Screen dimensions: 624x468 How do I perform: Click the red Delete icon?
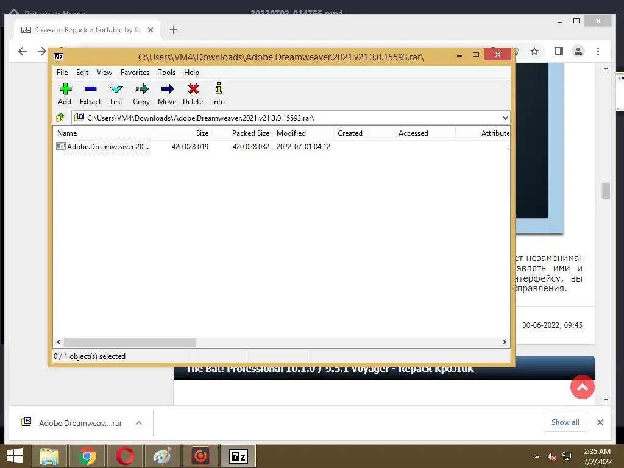(193, 89)
